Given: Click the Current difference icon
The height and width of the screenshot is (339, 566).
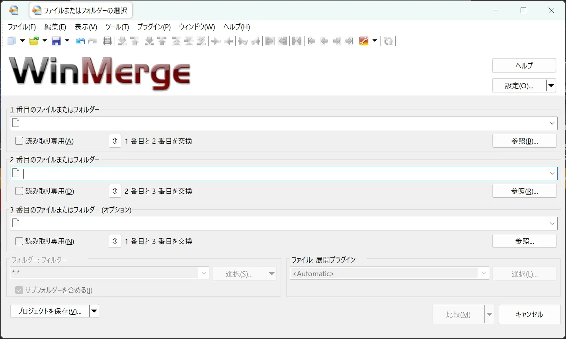Looking at the screenshot, I should 189,41.
